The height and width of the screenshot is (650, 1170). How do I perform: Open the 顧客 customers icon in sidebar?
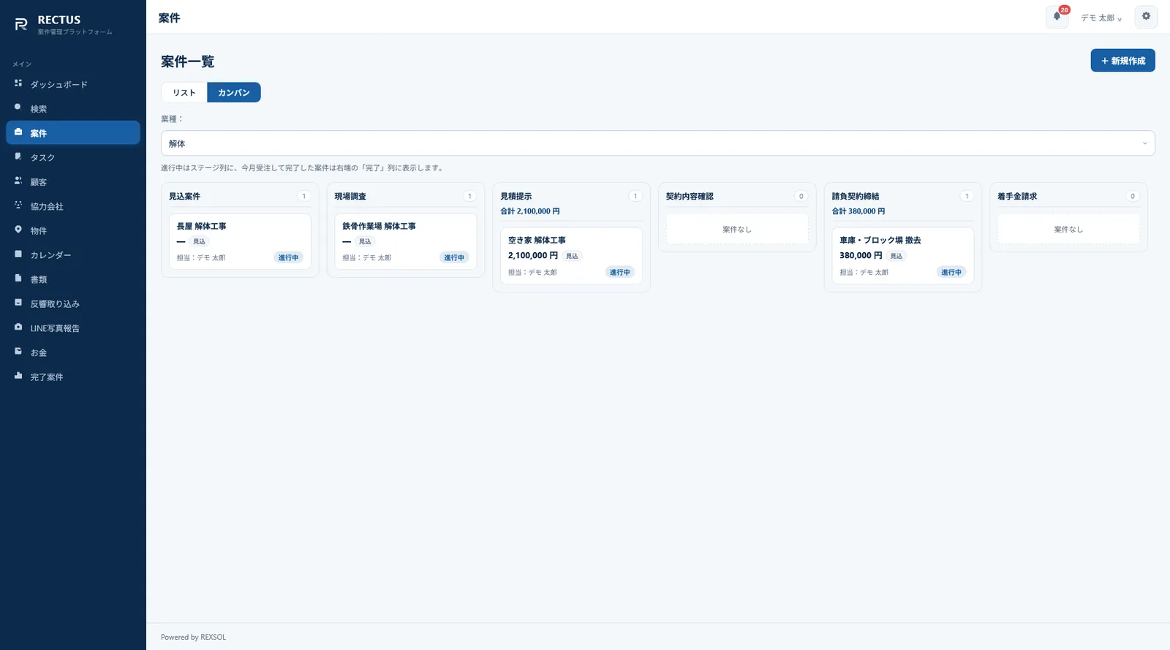coord(18,181)
